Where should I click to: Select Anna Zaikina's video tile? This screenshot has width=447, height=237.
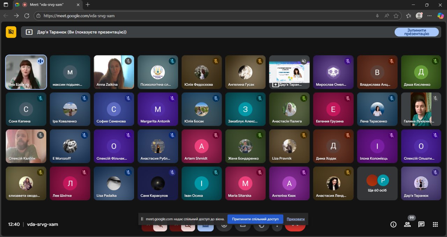coord(114,72)
